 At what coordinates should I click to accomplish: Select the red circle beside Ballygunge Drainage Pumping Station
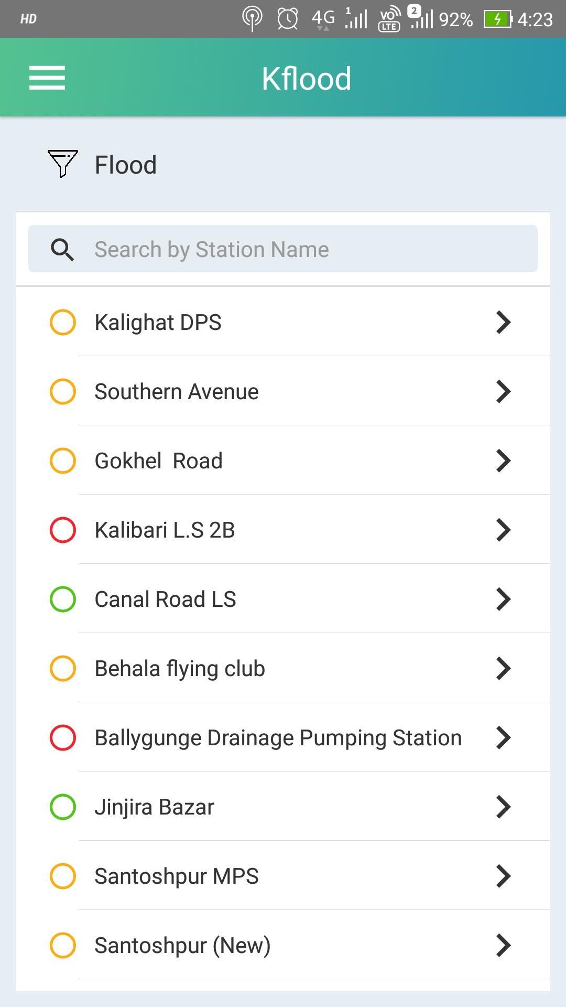click(x=63, y=737)
